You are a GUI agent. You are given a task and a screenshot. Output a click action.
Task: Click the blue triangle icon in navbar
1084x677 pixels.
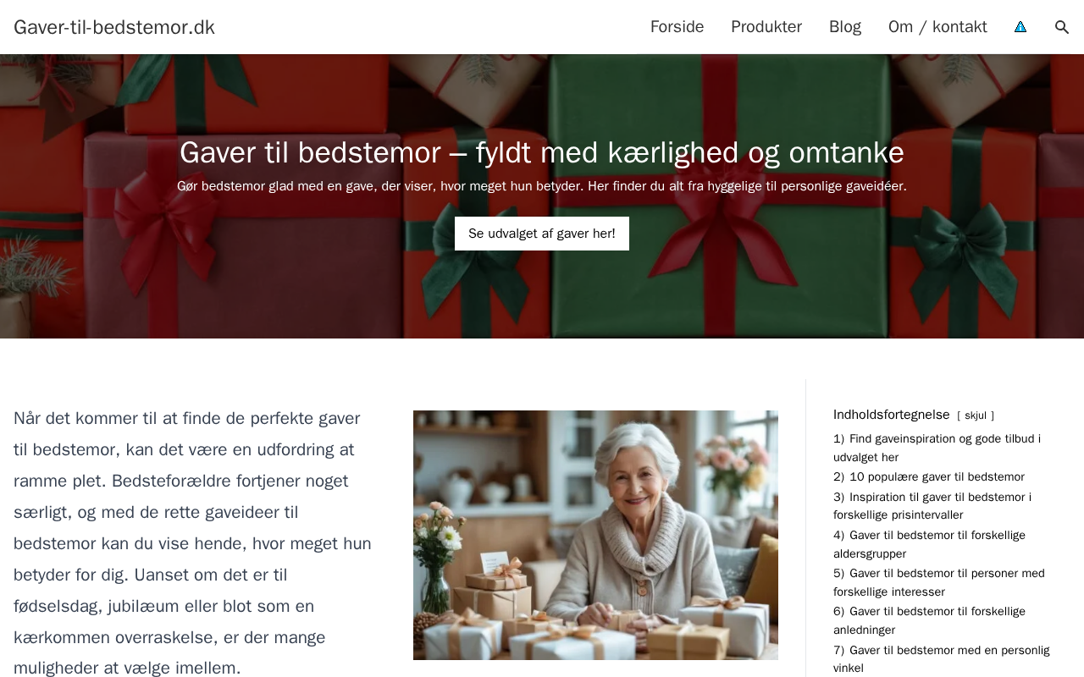click(x=1020, y=27)
